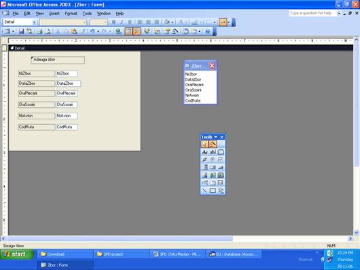360x270 pixels.
Task: Click the Save icon in toolbar
Action: point(21,31)
